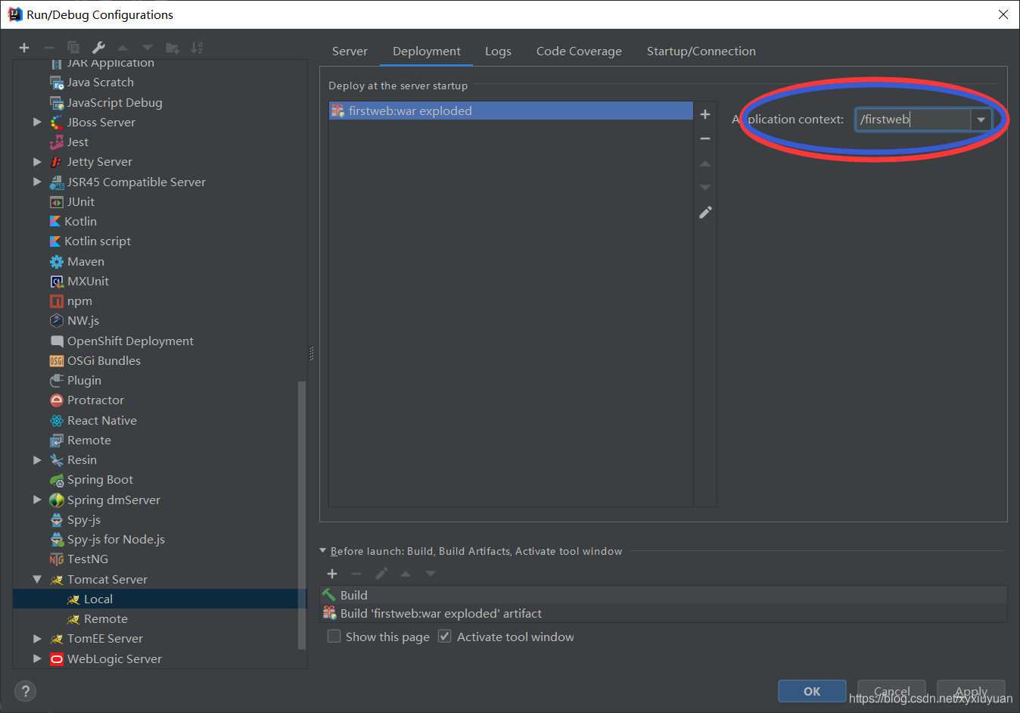Select firstweb:war exploded artifact row

(511, 111)
